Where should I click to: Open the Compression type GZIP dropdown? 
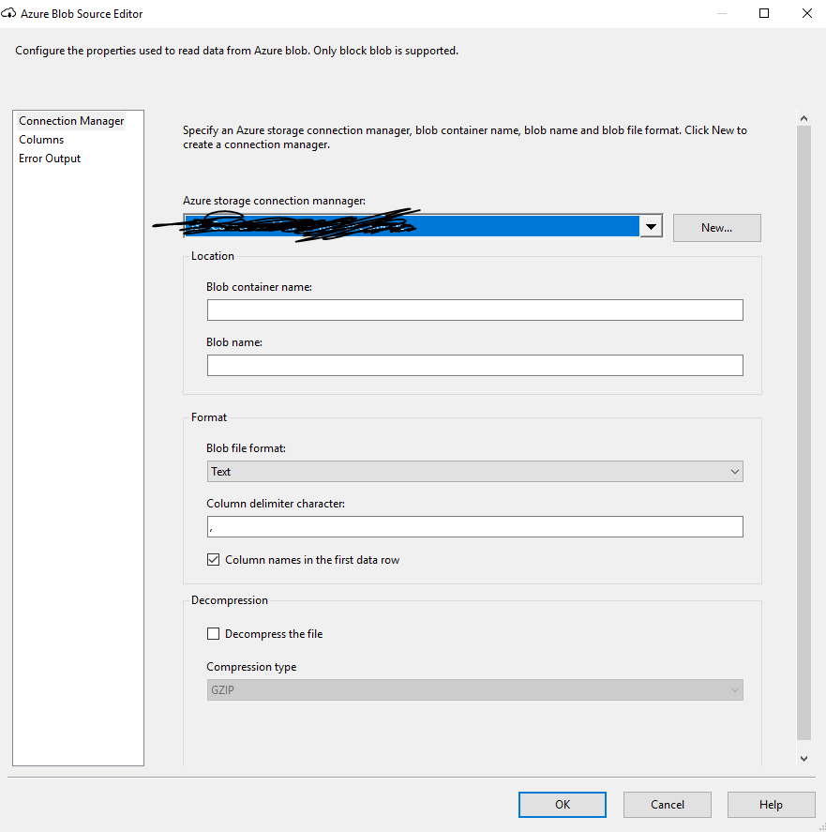click(x=474, y=690)
